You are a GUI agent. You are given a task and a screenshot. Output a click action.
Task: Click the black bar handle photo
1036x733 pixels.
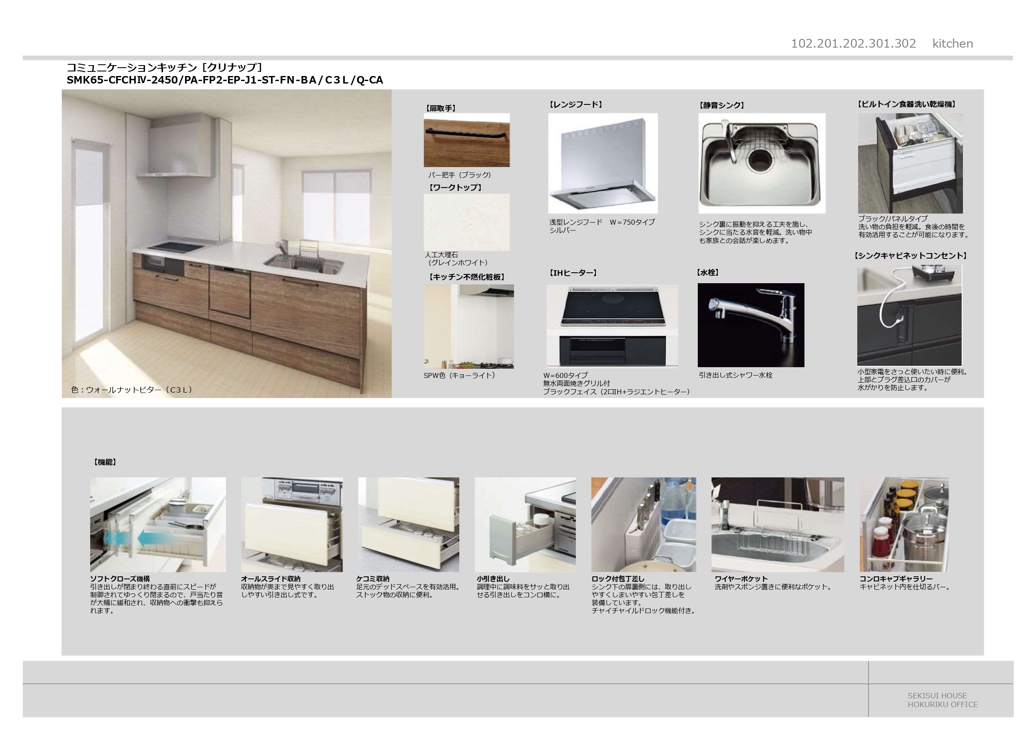click(466, 140)
